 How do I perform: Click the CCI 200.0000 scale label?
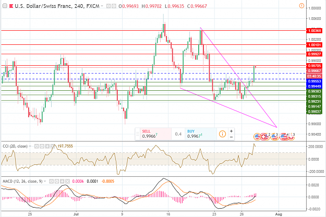(316, 147)
